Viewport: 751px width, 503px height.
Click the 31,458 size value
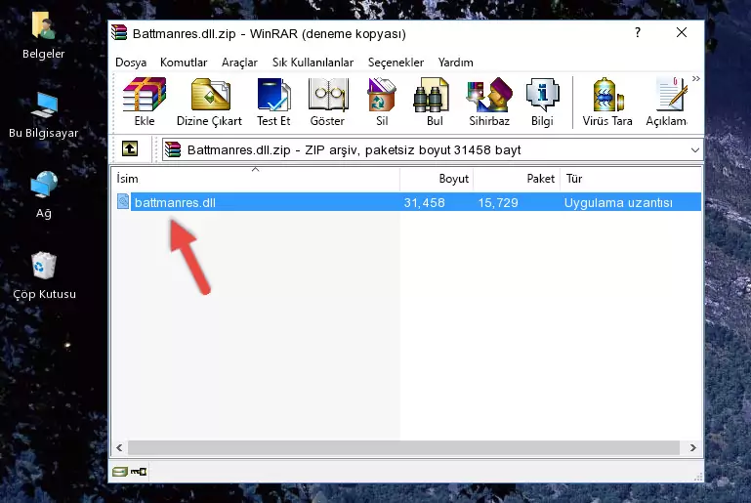point(424,202)
